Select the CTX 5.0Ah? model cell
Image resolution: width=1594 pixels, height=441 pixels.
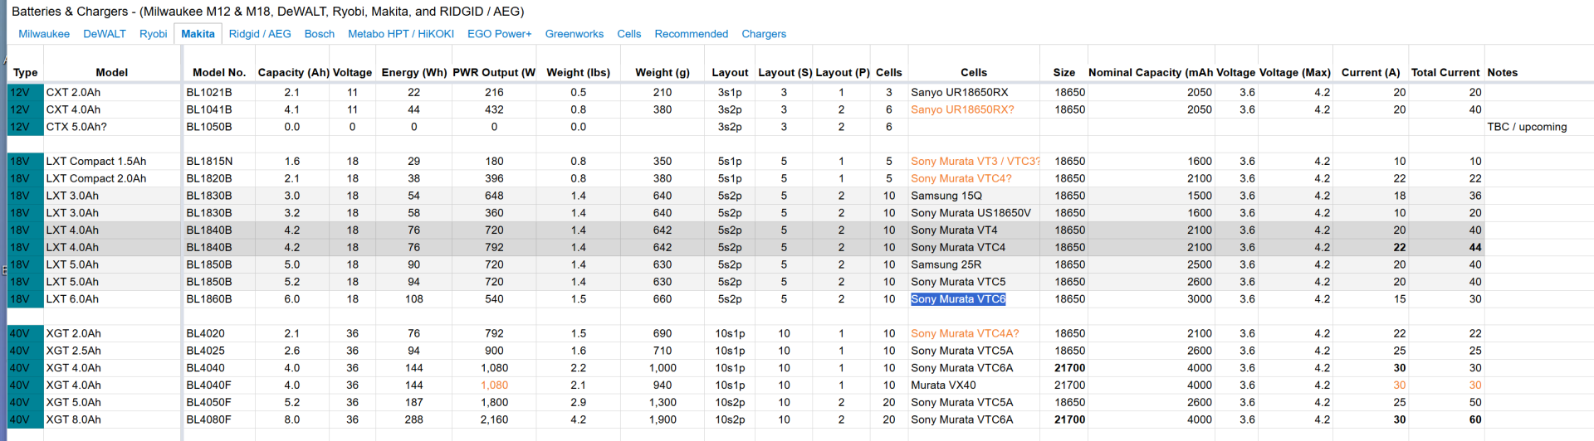click(x=76, y=127)
